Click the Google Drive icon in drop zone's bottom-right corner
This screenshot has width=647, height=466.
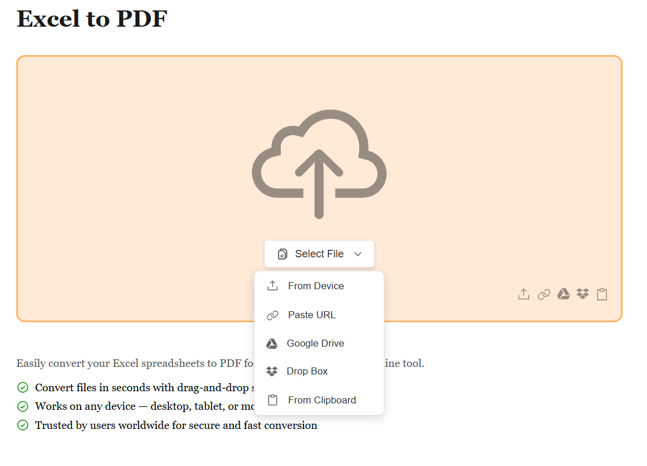[563, 294]
